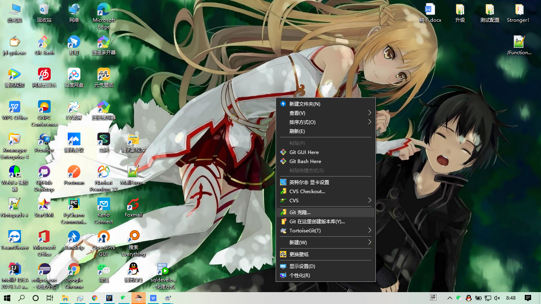The image size is (541, 304).
Task: Choose CVS Checkout... menu entry
Action: [x=326, y=191]
